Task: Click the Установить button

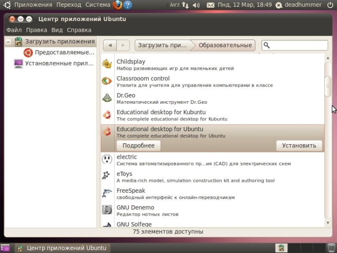Action: click(x=299, y=146)
